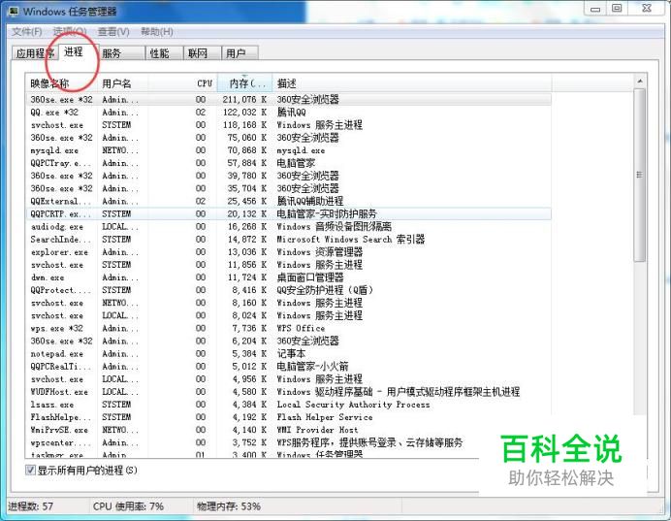Click the Windows 音频设备图形隔离 description
The height and width of the screenshot is (521, 671).
coord(335,226)
